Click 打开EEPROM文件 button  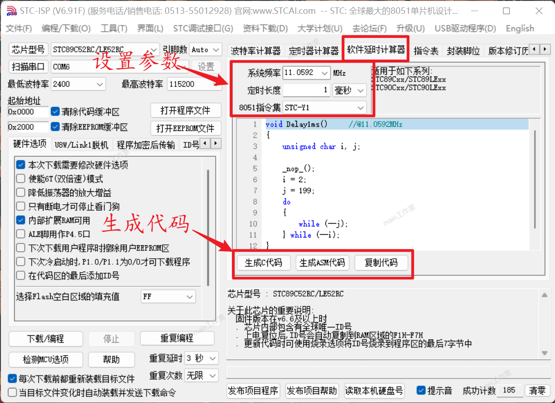point(185,128)
